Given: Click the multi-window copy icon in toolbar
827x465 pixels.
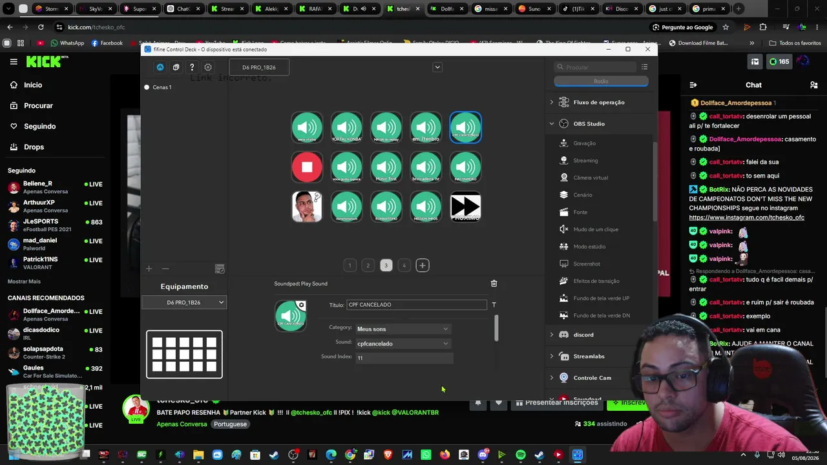Looking at the screenshot, I should 176,67.
